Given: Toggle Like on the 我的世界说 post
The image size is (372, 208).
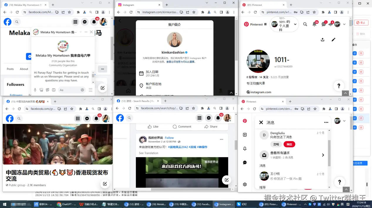Looking at the screenshot, I should click(x=153, y=127).
